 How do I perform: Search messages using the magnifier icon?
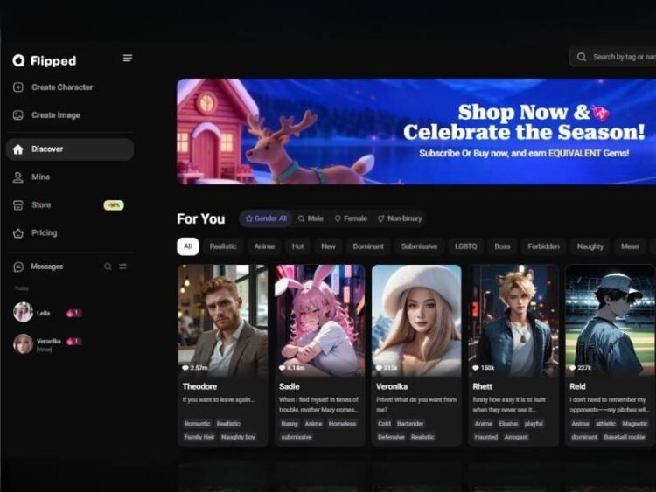[108, 267]
